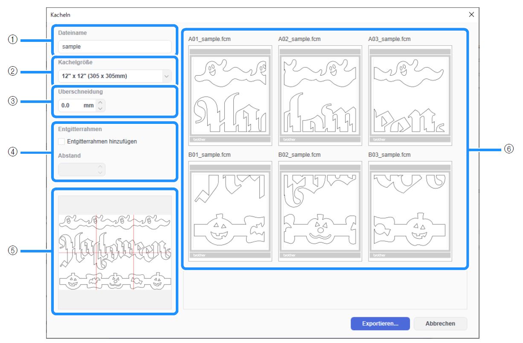Click the Entgitterrahmen hinzufügen label
Viewport: 523px width, 343px height.
(102, 141)
